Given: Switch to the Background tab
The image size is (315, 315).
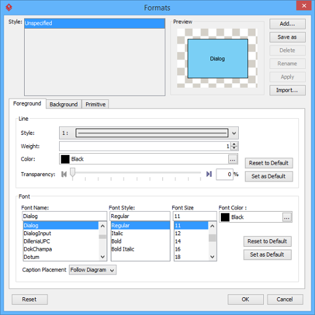Looking at the screenshot, I should pos(63,105).
